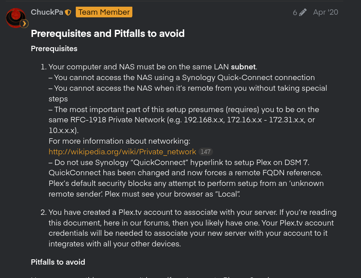Image resolution: width=361 pixels, height=278 pixels.
Task: Click the Apr '20 post date
Action: pyautogui.click(x=325, y=12)
